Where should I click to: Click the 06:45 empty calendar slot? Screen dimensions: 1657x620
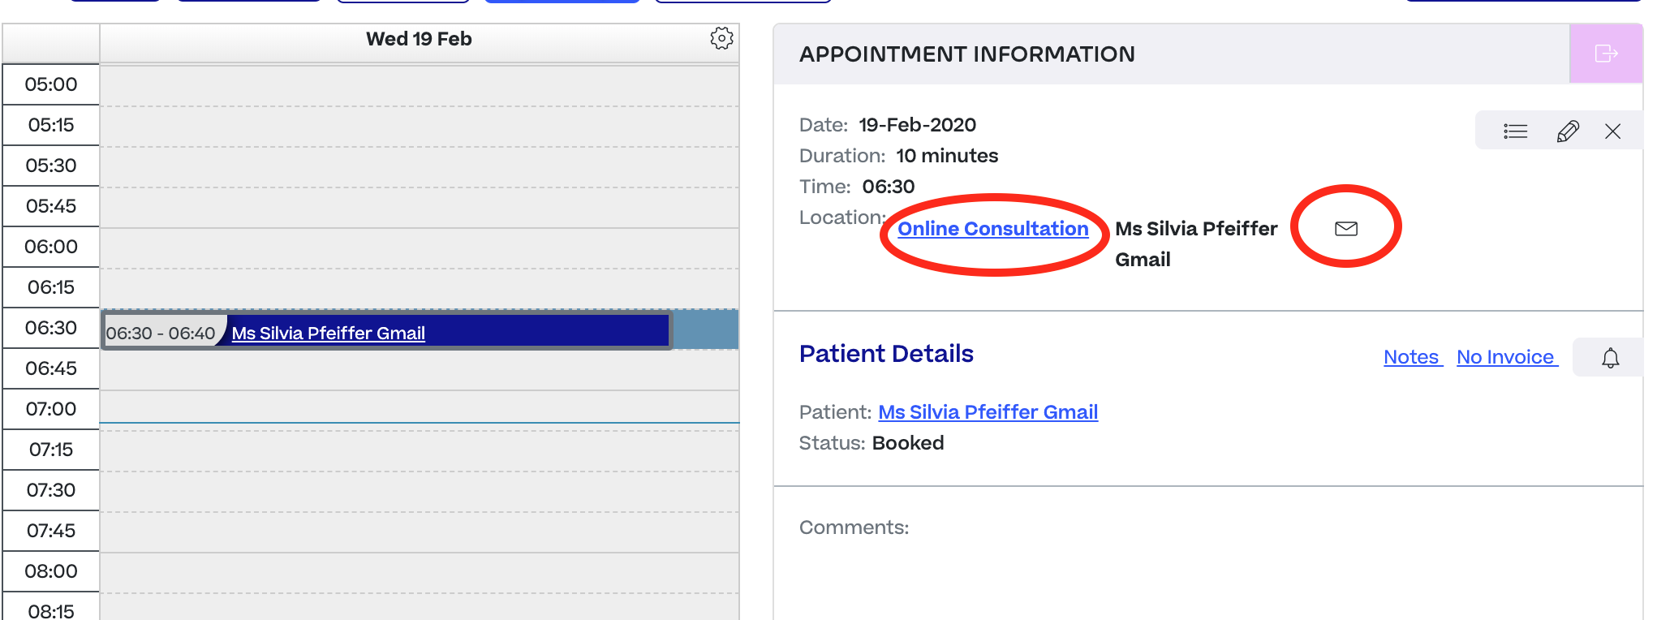pyautogui.click(x=420, y=370)
